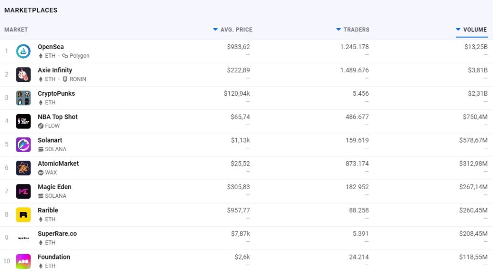The width and height of the screenshot is (493, 272).
Task: Click the Rarible marketplace name
Action: 48,210
